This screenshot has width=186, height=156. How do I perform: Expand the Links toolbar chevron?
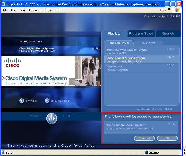pyautogui.click(x=169, y=9)
